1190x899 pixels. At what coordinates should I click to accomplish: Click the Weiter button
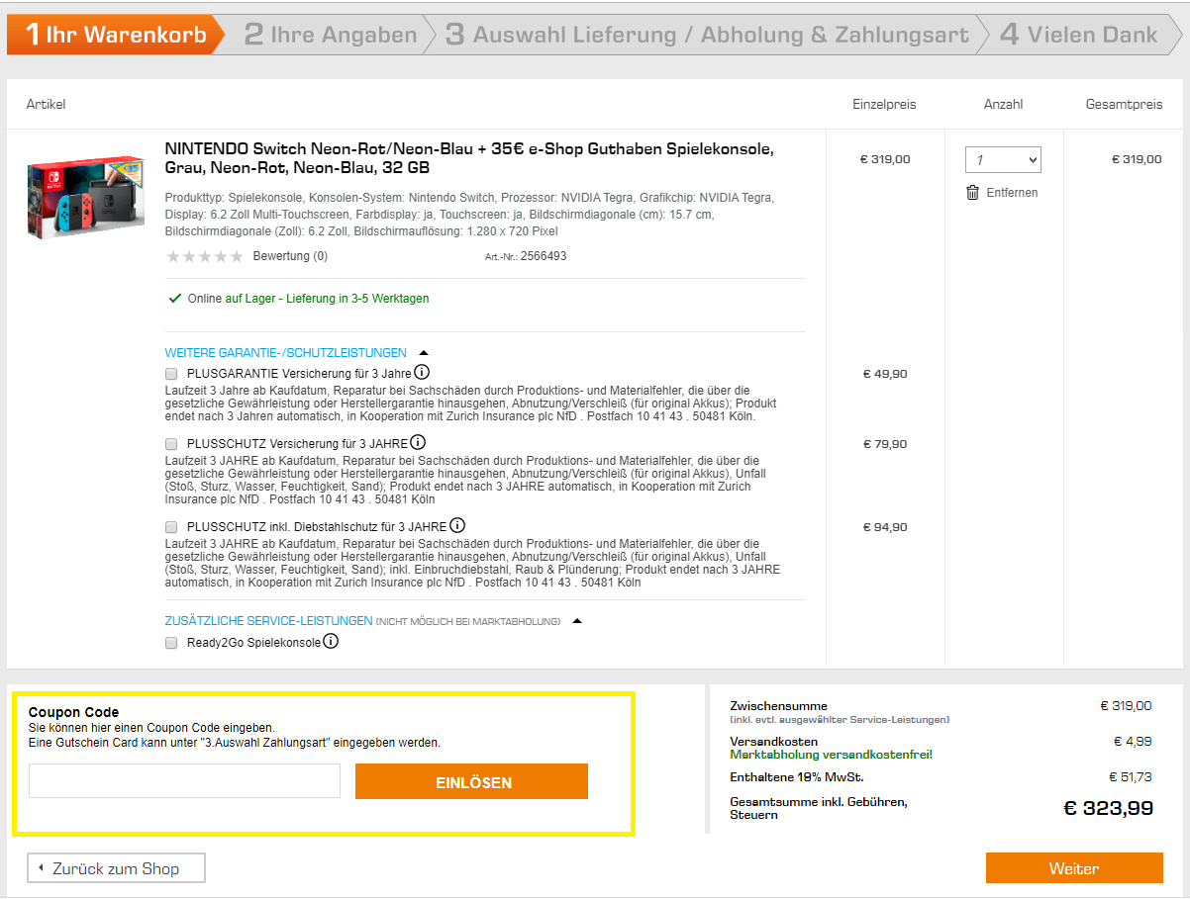(x=1074, y=868)
